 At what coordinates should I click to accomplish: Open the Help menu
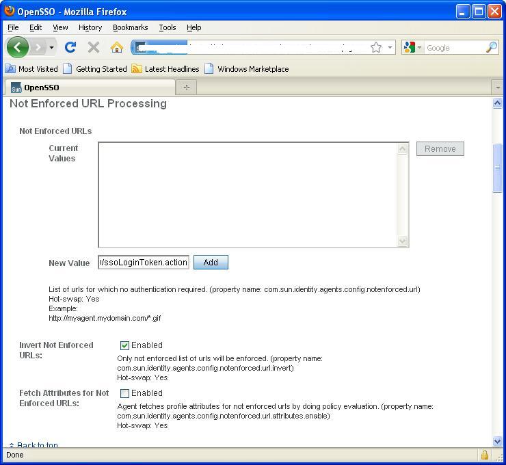click(x=194, y=27)
